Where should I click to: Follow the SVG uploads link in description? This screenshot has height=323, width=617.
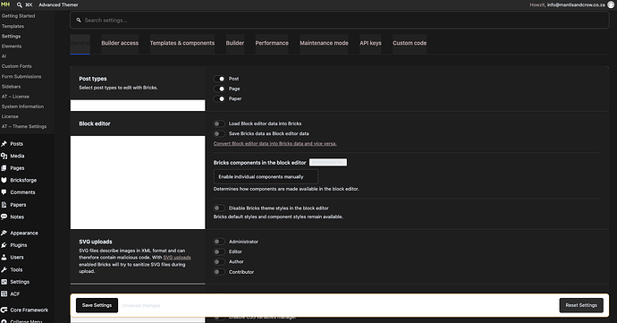click(x=177, y=258)
